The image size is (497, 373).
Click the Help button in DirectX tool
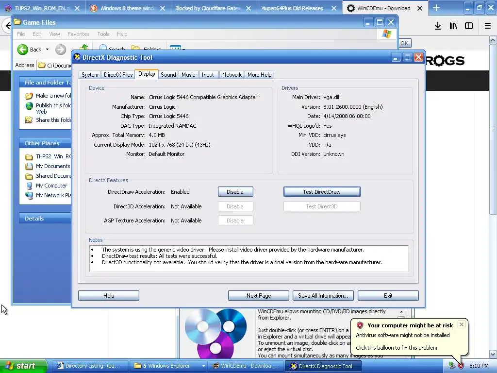point(109,296)
